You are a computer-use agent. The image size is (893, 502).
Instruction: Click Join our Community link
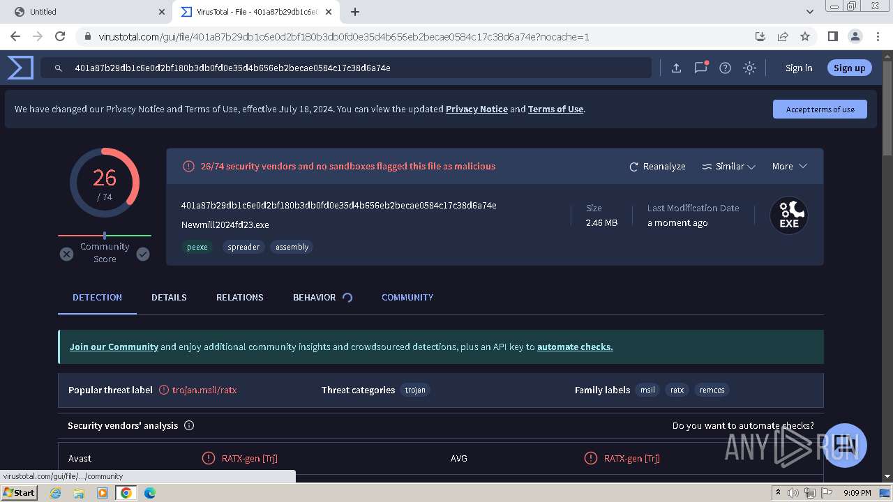114,347
